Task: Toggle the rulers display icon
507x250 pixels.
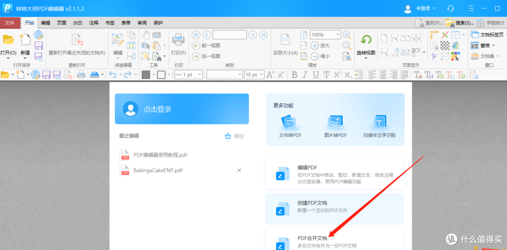Action: coord(434,35)
